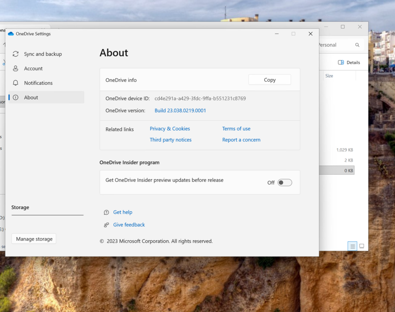
Task: View Third party notices
Action: (x=171, y=140)
